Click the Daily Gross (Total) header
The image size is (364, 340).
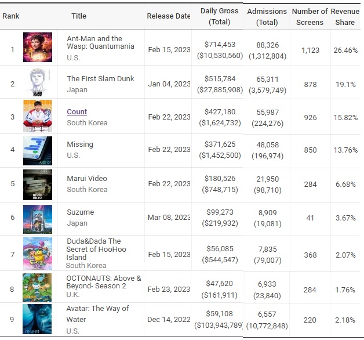pos(219,16)
